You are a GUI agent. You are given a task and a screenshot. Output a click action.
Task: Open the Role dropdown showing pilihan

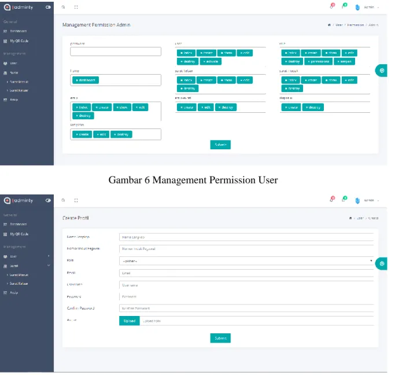pos(246,261)
